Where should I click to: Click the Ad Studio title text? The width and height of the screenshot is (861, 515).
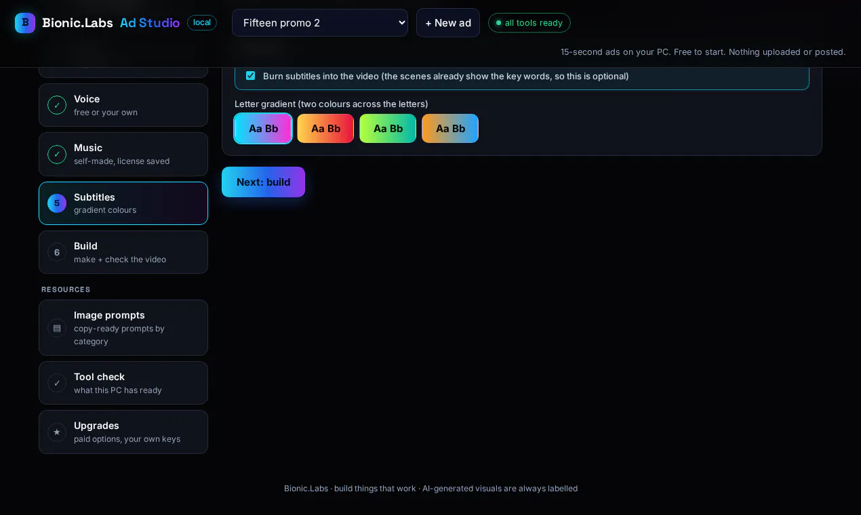tap(150, 22)
